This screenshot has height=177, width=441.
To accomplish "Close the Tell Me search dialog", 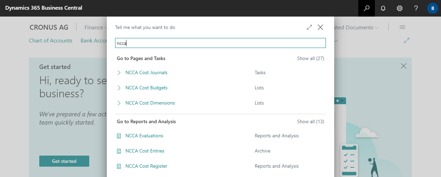I will [x=320, y=27].
